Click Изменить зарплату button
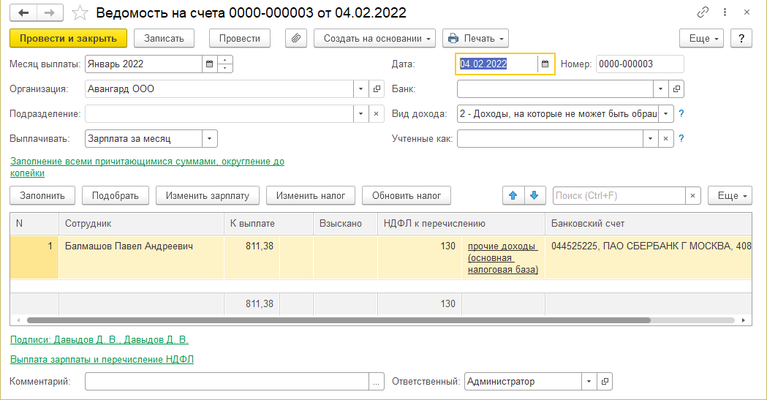Image resolution: width=767 pixels, height=400 pixels. coord(208,195)
